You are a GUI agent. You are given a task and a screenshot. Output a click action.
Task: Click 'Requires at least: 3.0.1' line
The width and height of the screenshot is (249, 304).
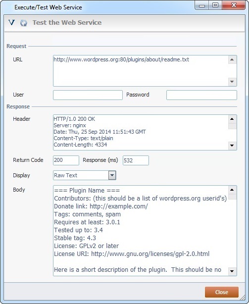click(x=87, y=222)
